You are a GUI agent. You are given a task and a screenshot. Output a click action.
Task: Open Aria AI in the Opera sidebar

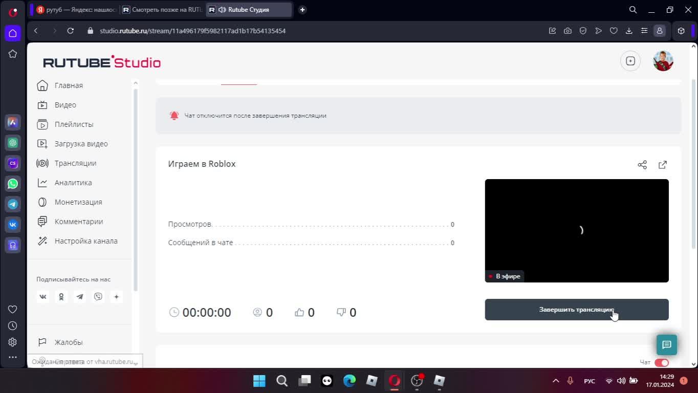(x=13, y=122)
